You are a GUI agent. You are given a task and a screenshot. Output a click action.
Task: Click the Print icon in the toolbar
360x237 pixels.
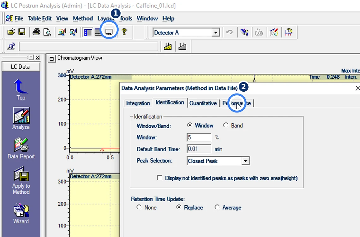(36, 32)
